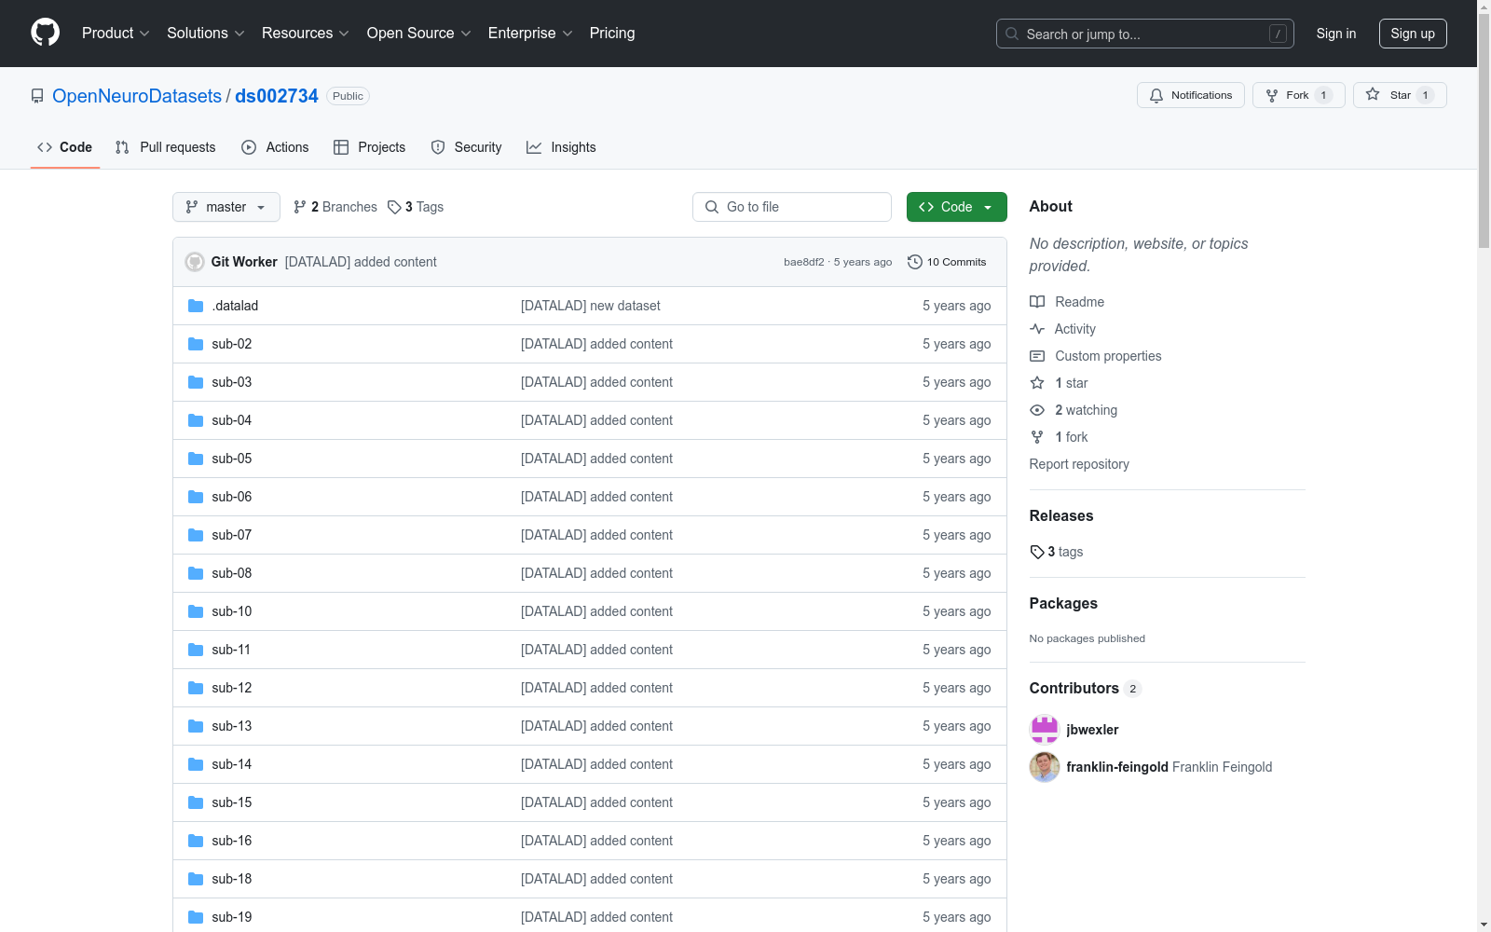Open '[DATALAD] new dataset' commit message
Screen dimensions: 1491x932
[591, 306]
